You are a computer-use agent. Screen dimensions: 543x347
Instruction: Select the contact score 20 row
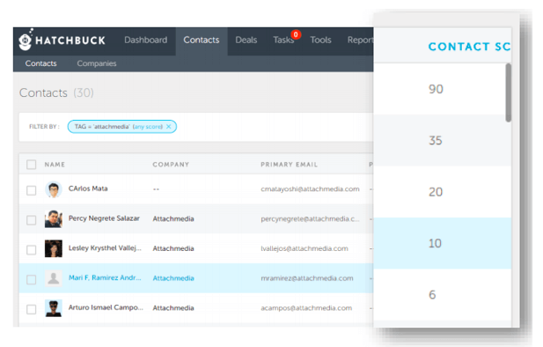pyautogui.click(x=443, y=192)
